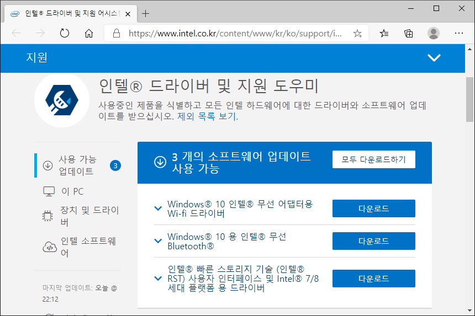
Task: Click the Intel Driver Support Assistant logo
Action: tap(62, 100)
